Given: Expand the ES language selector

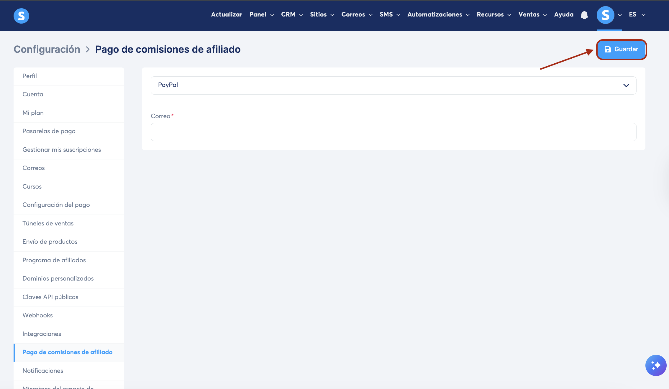Looking at the screenshot, I should (x=637, y=14).
